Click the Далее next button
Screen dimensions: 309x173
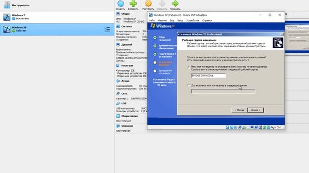pos(255,110)
